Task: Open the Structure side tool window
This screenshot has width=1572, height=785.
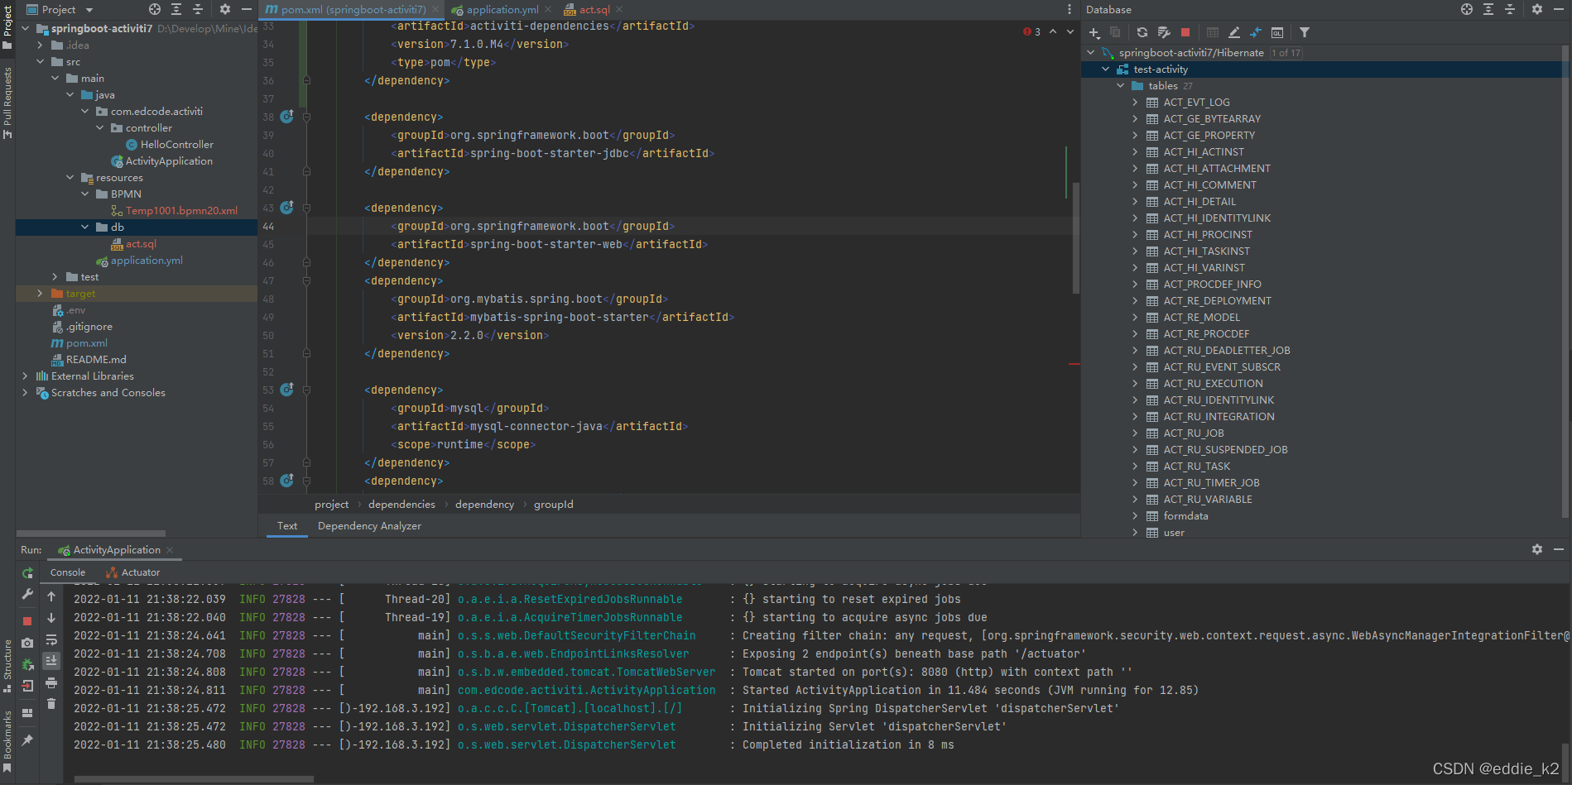Action: pos(7,664)
